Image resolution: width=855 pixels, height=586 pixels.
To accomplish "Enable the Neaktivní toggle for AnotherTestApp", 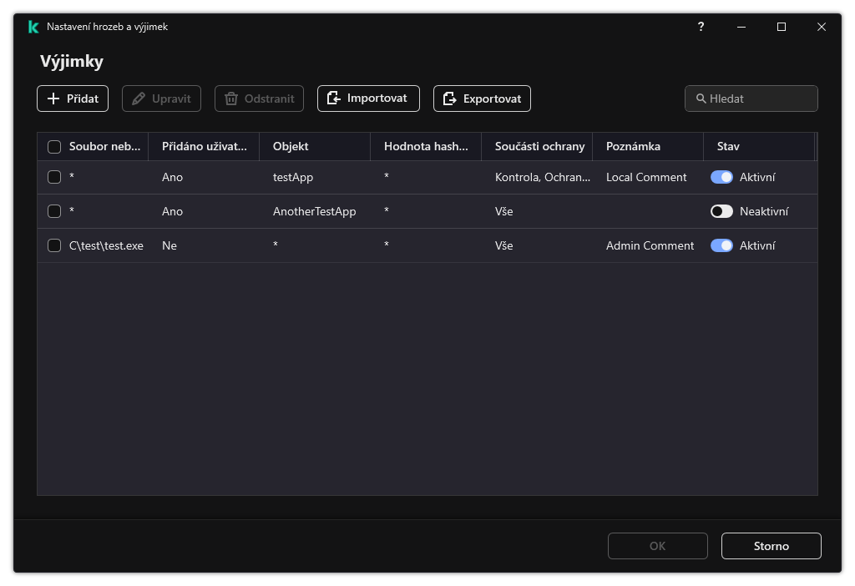I will tap(721, 211).
